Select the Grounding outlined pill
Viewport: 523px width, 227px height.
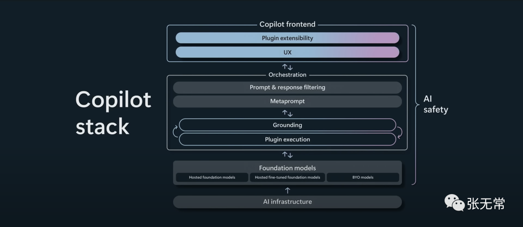point(287,125)
